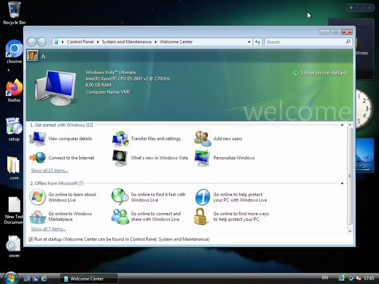379x284 pixels.
Task: Select the setup desktop icon
Action: [x=14, y=129]
